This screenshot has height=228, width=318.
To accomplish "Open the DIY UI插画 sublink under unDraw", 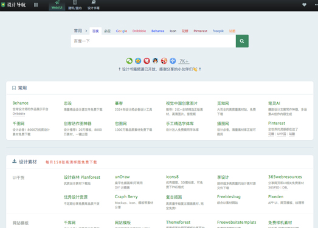I will (122, 187).
